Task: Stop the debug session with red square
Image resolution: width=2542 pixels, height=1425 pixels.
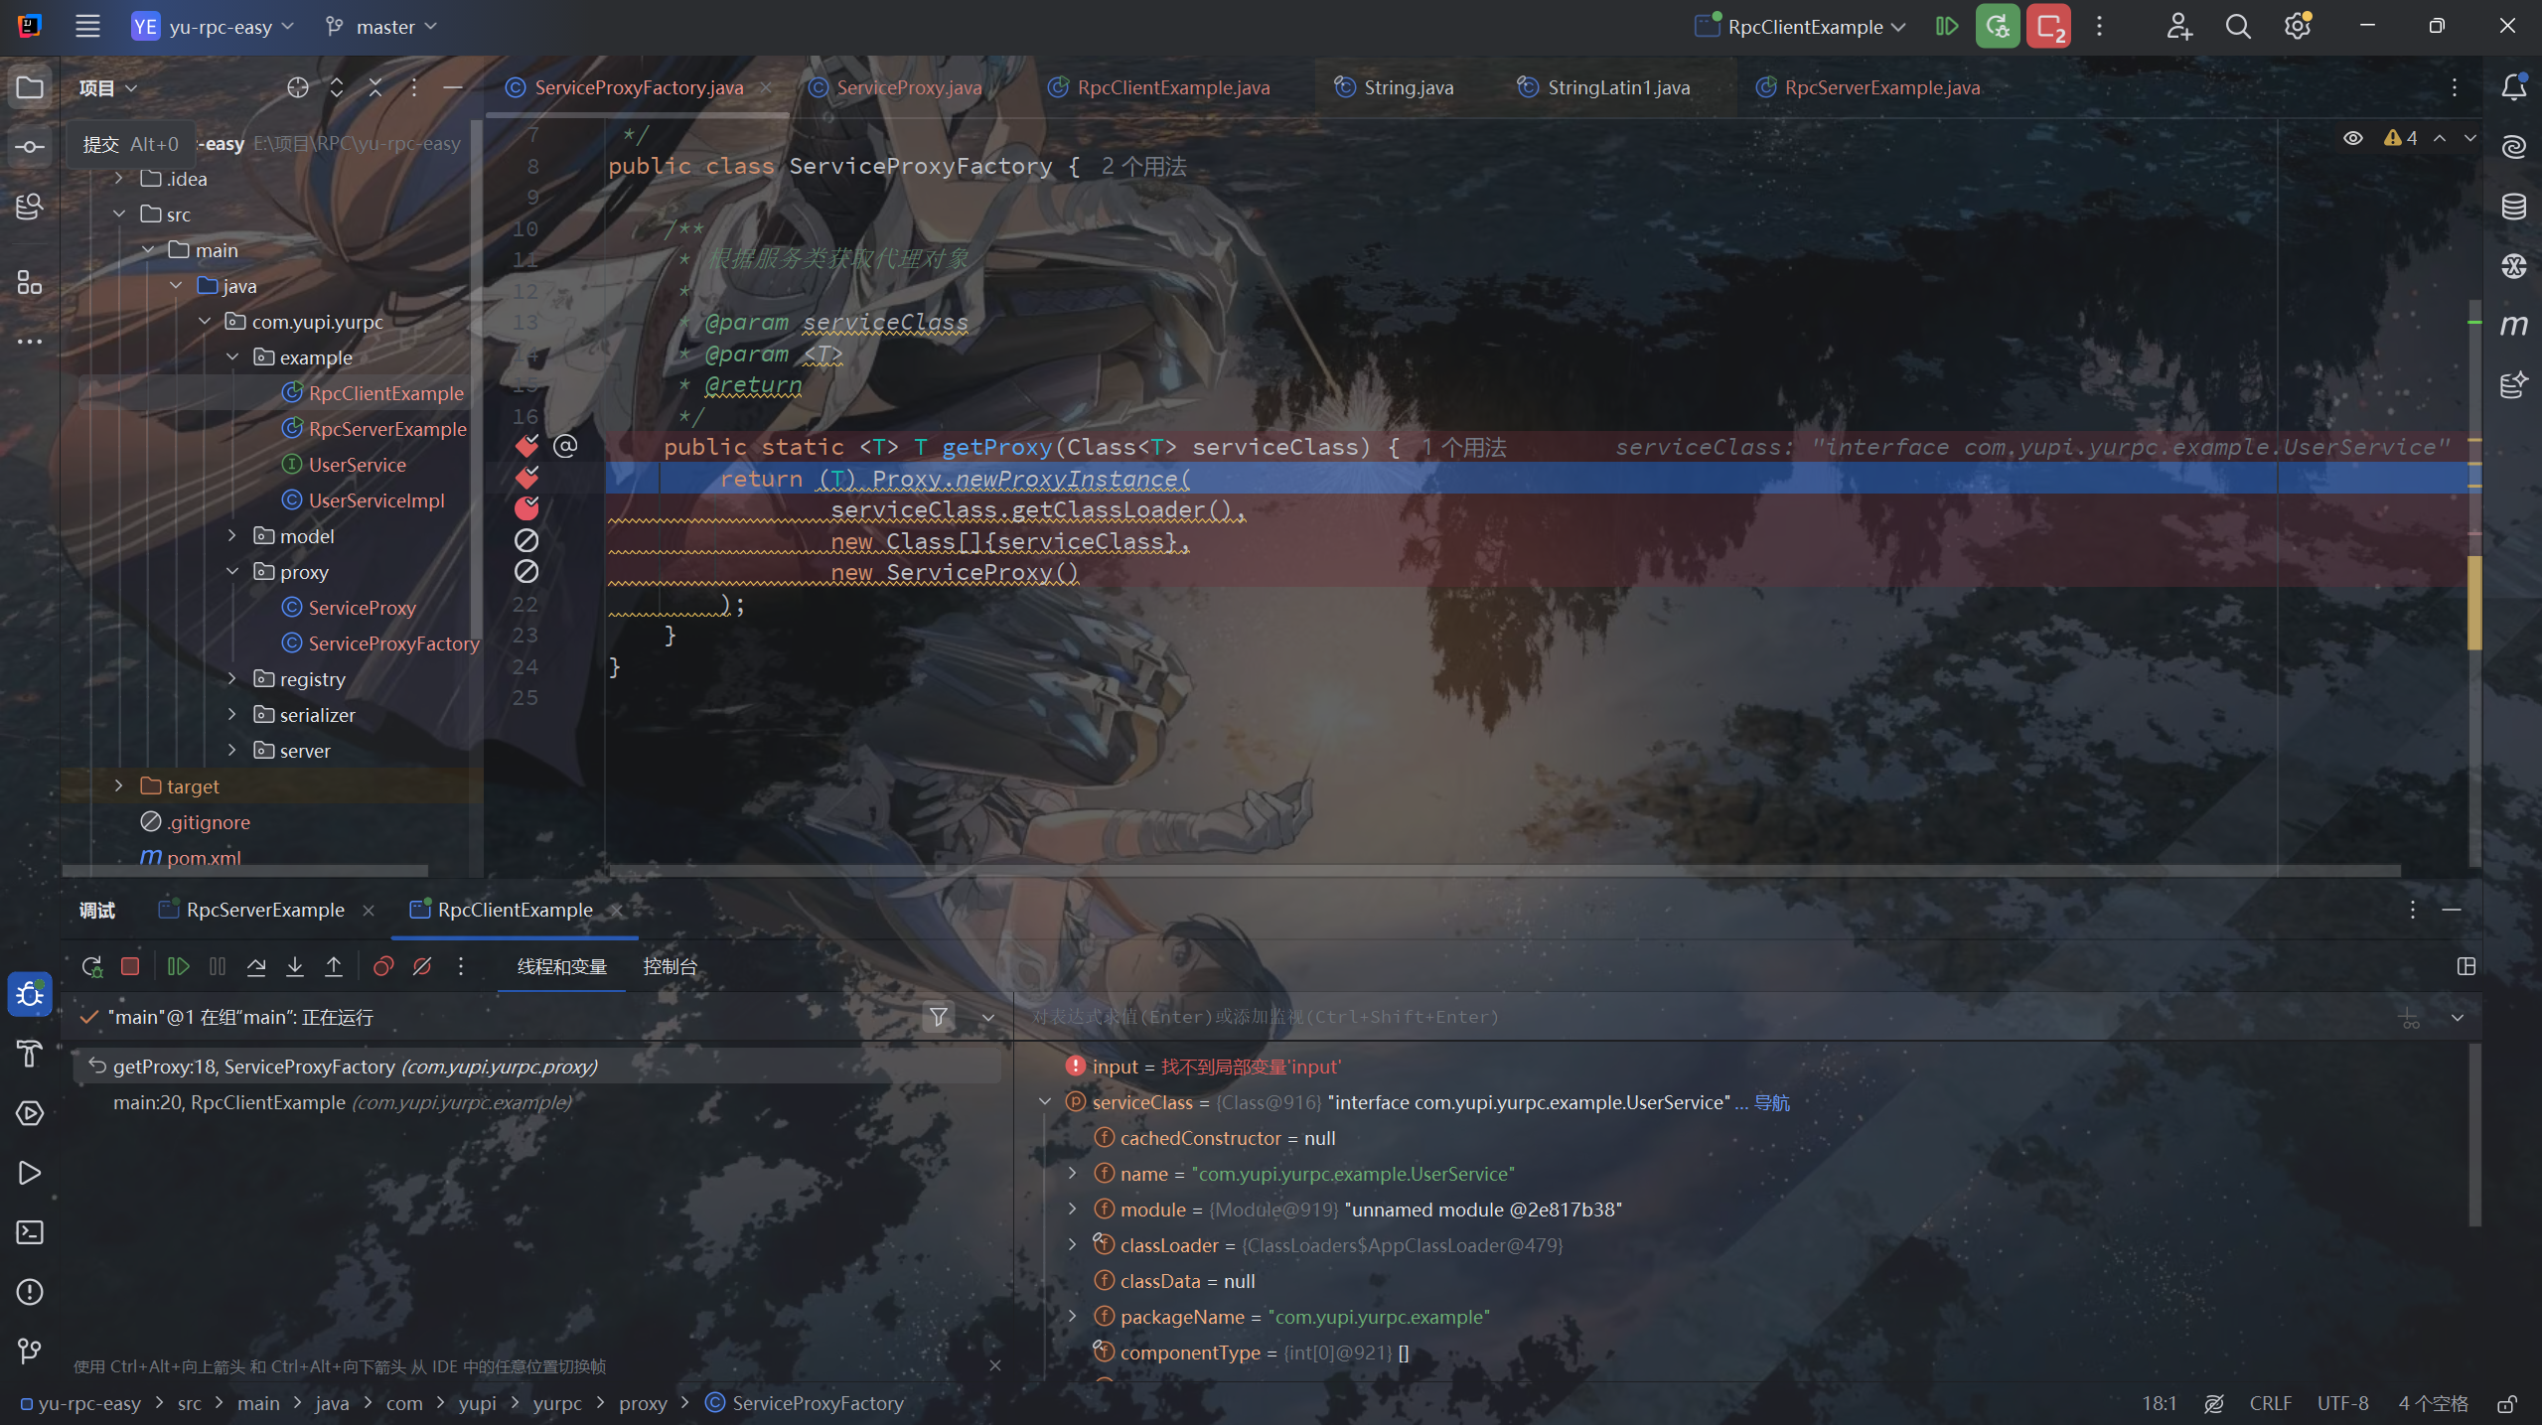Action: [x=130, y=966]
